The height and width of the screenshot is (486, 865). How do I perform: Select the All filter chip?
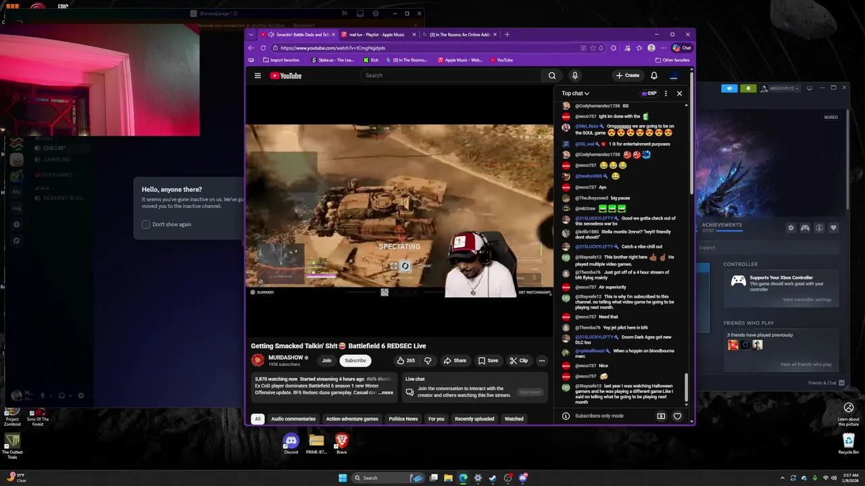click(257, 419)
